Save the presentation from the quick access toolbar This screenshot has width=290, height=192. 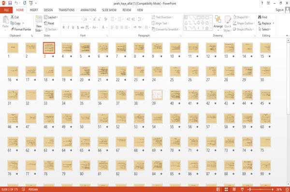point(10,3)
